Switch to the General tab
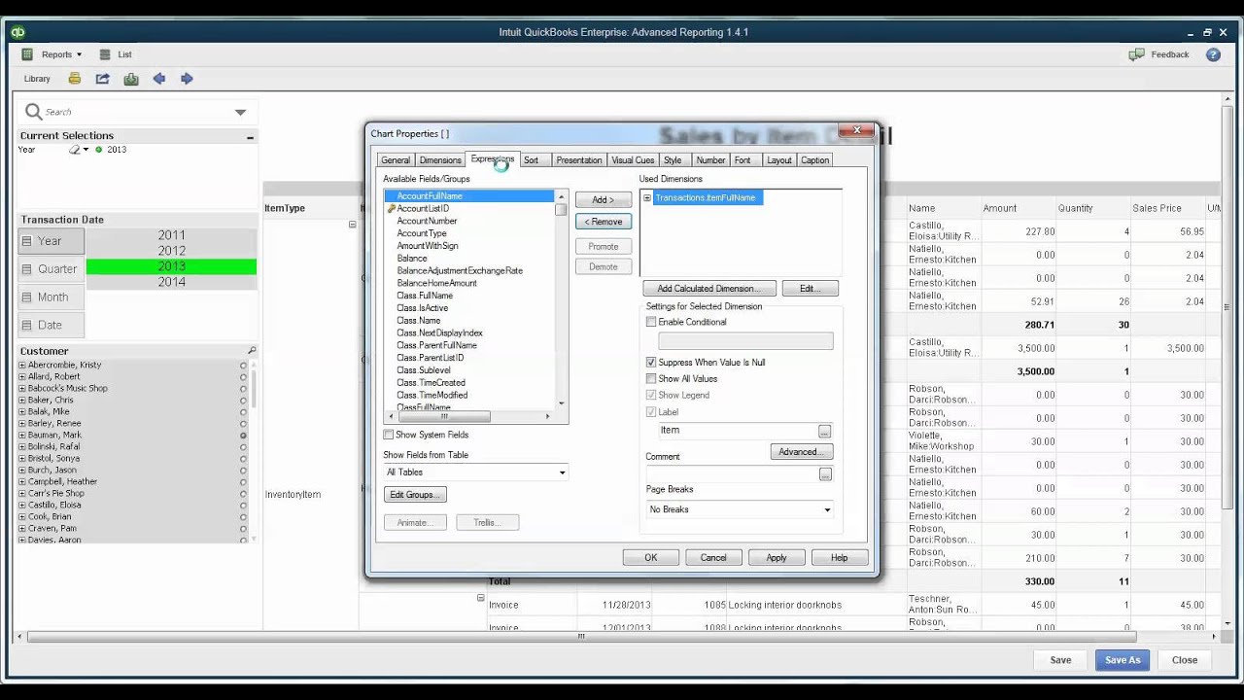 point(396,160)
